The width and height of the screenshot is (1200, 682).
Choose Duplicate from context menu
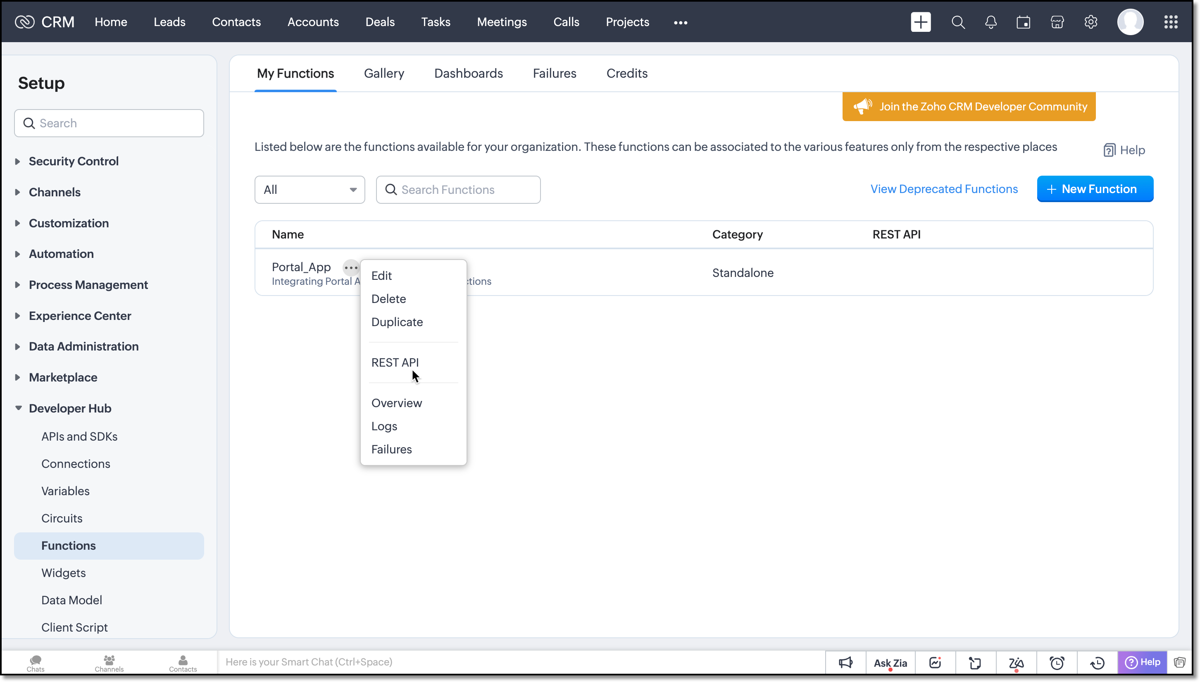pos(397,322)
